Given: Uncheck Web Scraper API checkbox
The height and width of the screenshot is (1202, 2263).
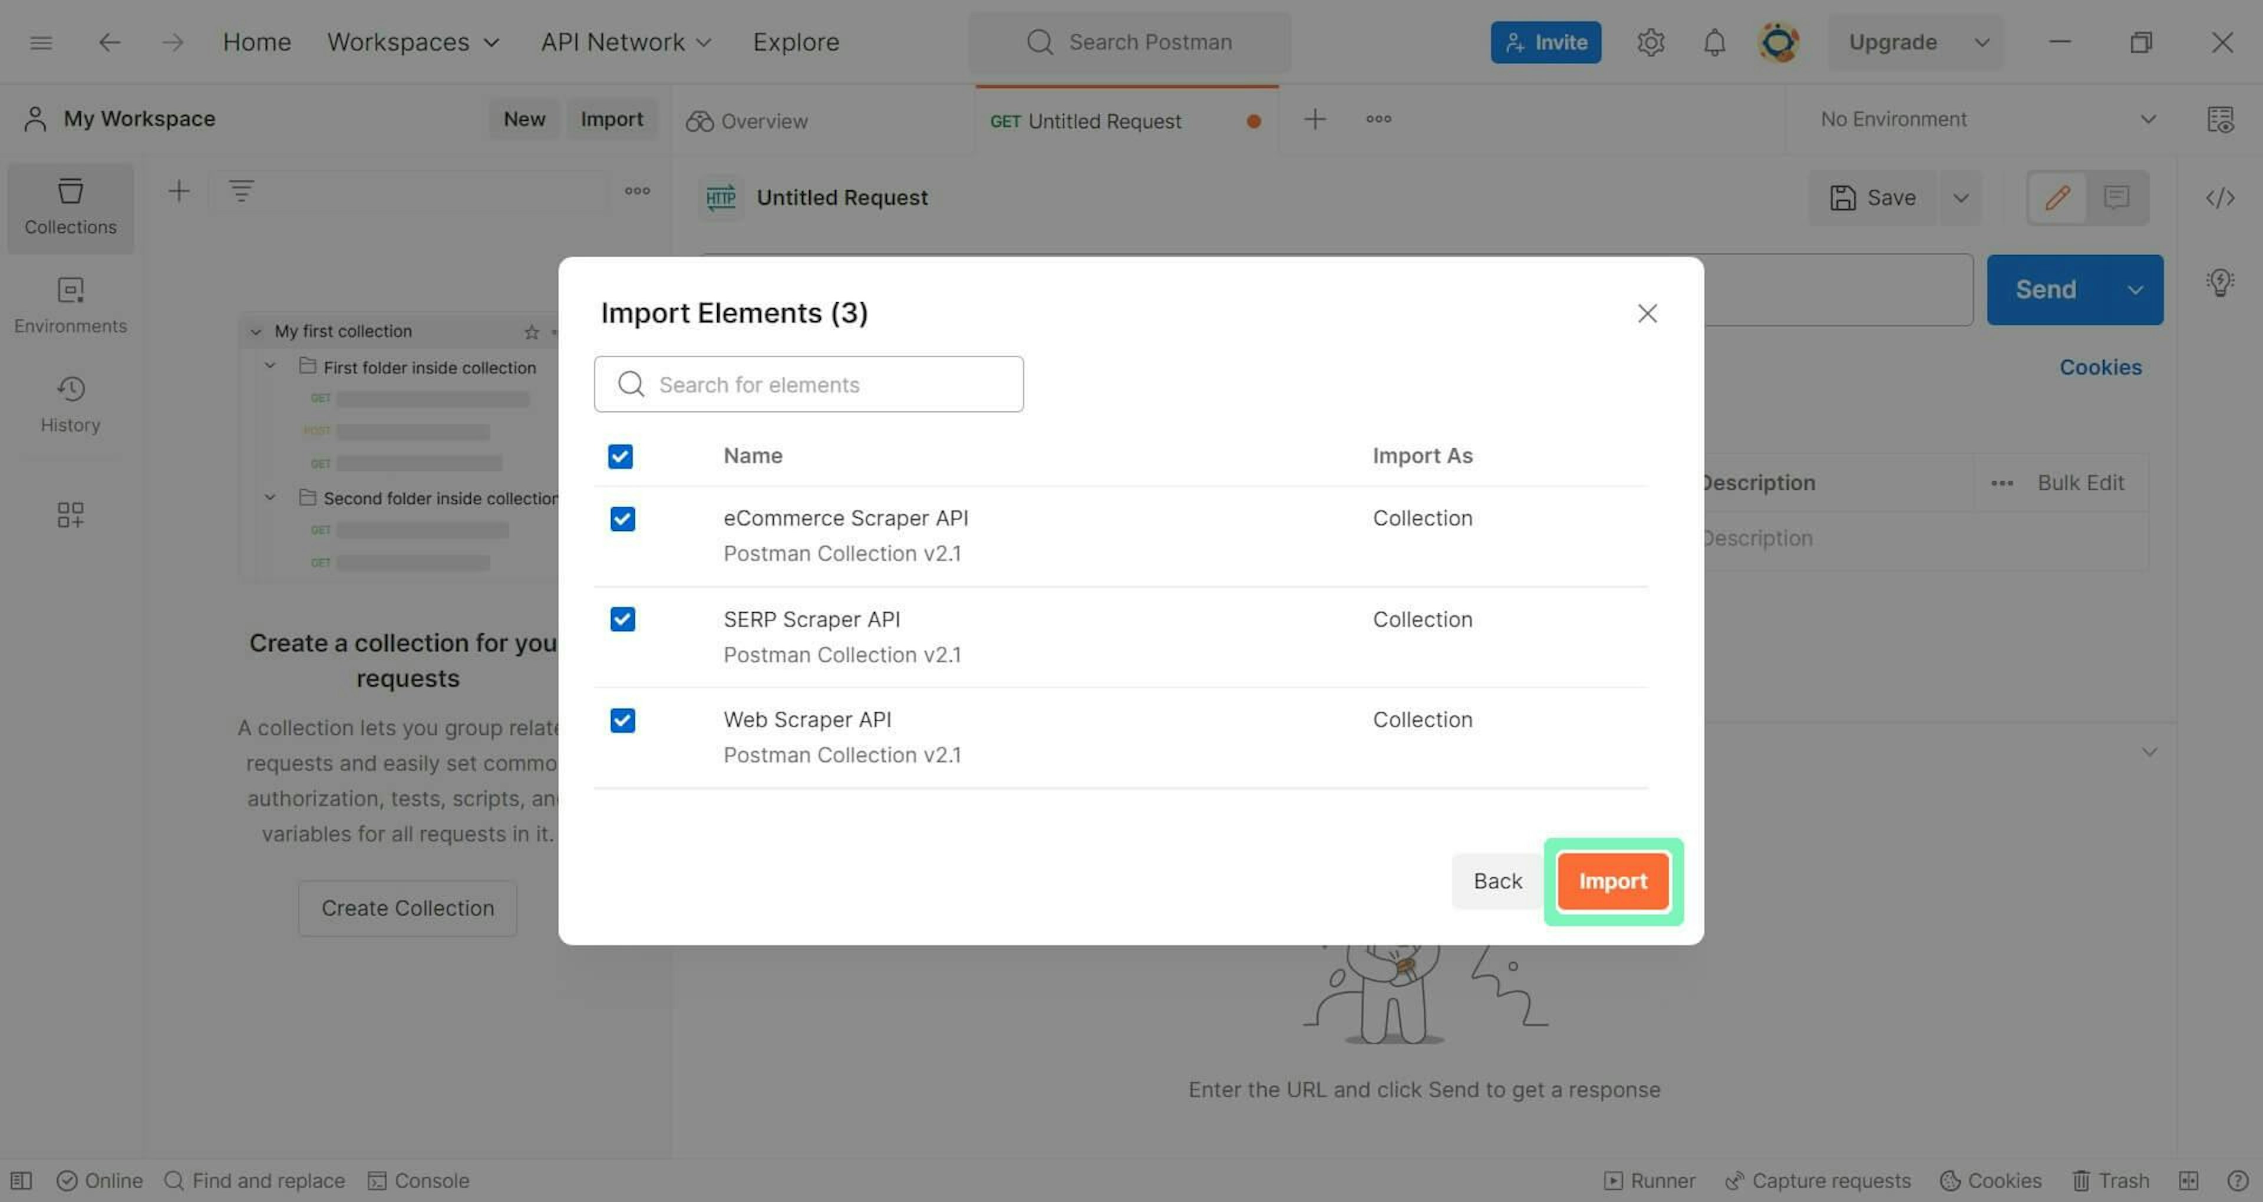Looking at the screenshot, I should coord(622,721).
